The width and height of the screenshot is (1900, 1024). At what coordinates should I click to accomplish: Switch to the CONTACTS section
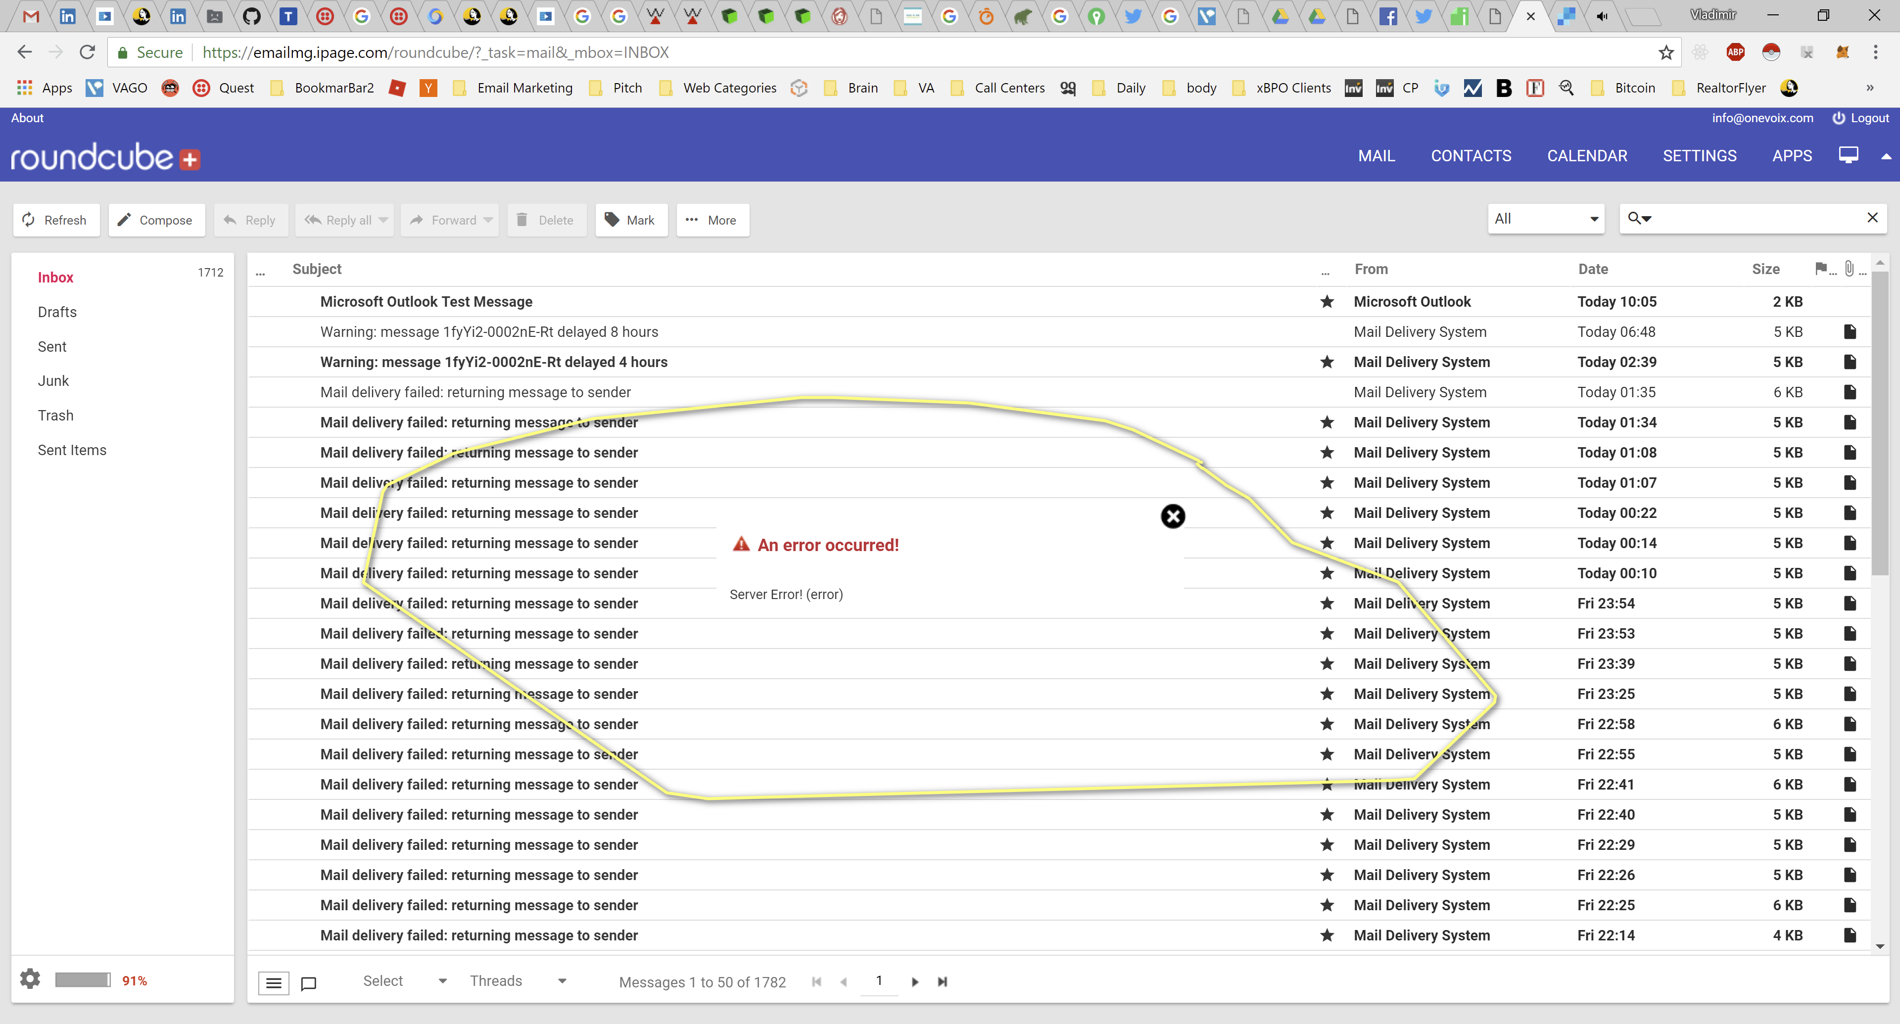(1471, 155)
